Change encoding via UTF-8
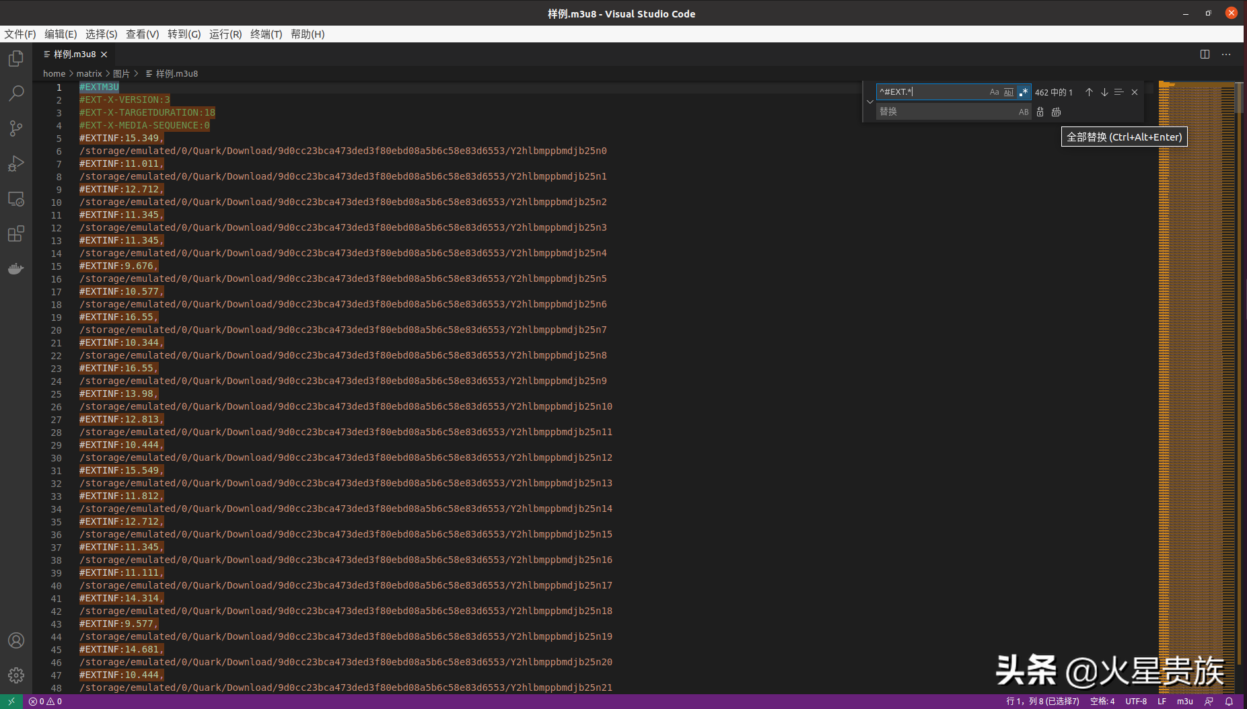 click(x=1136, y=701)
